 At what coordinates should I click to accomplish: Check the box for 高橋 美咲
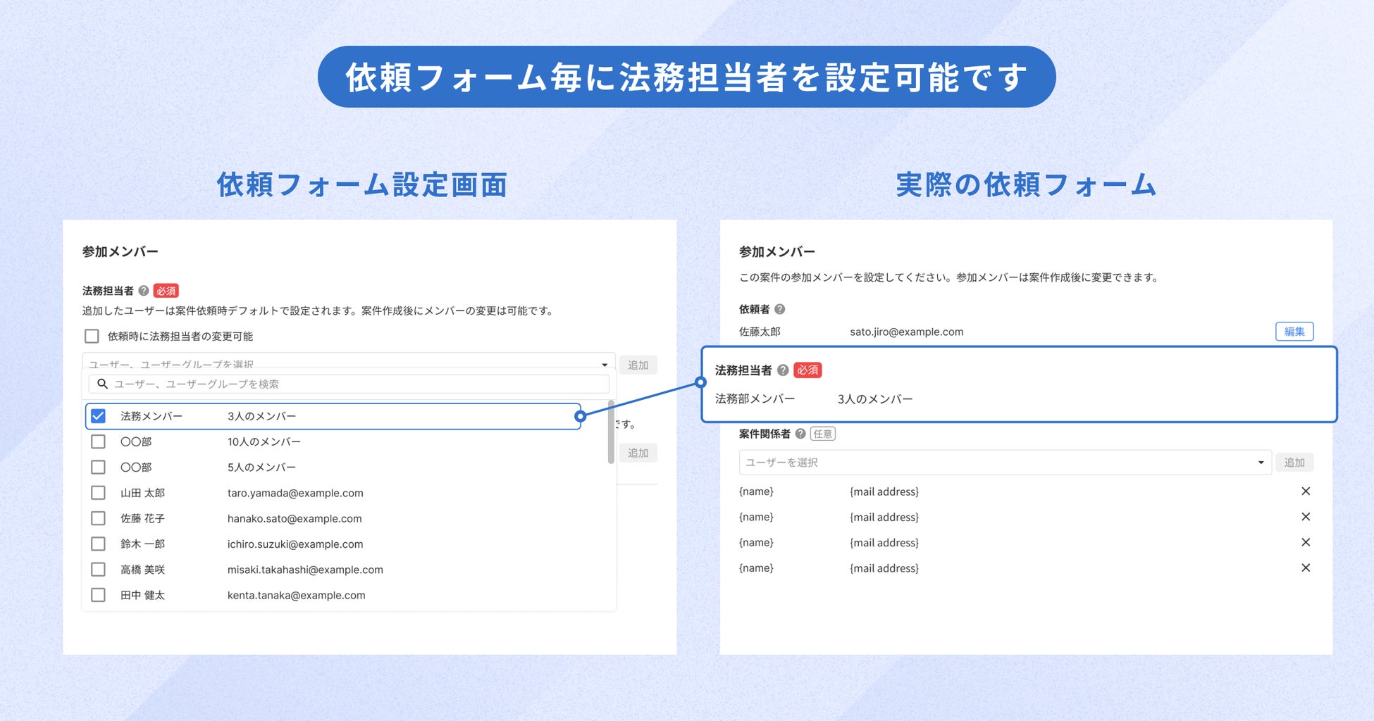[99, 570]
